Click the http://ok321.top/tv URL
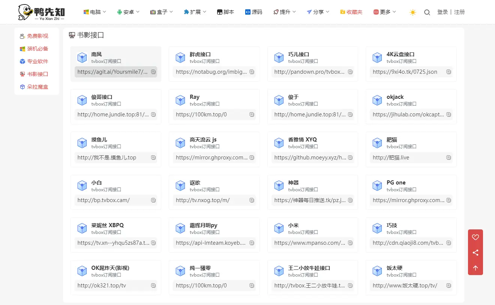The width and height of the screenshot is (495, 305). coord(102,286)
